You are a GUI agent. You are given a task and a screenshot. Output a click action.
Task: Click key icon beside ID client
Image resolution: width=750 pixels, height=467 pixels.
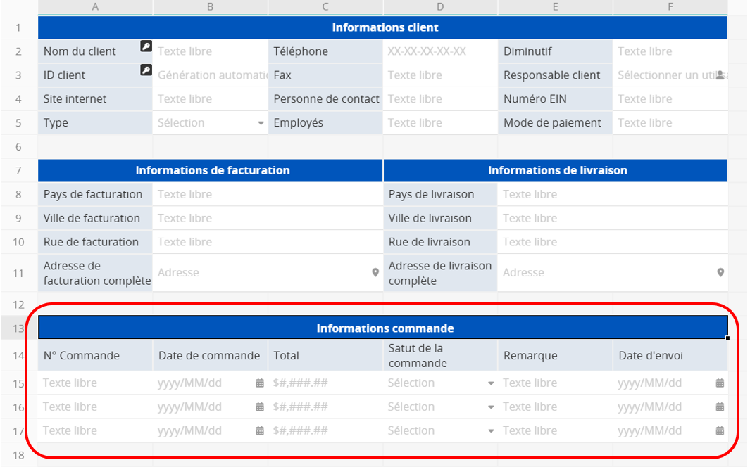pyautogui.click(x=146, y=70)
